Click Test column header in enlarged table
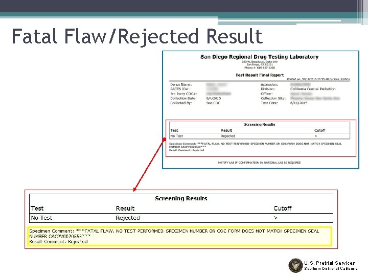Viewport: 368px width, 276px height. click(37, 209)
